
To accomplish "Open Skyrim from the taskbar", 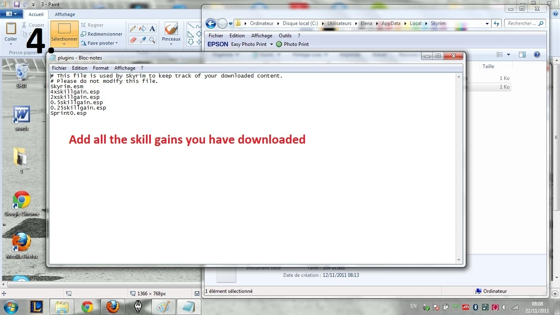I will 138,307.
